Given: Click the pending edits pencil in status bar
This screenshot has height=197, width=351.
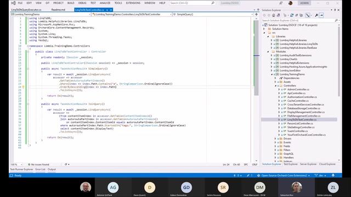Looking at the screenshot, I should [x=248, y=175].
